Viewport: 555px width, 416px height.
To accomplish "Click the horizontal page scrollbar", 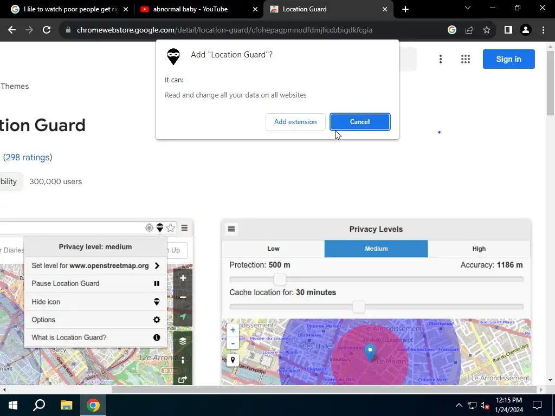I will click(x=324, y=389).
